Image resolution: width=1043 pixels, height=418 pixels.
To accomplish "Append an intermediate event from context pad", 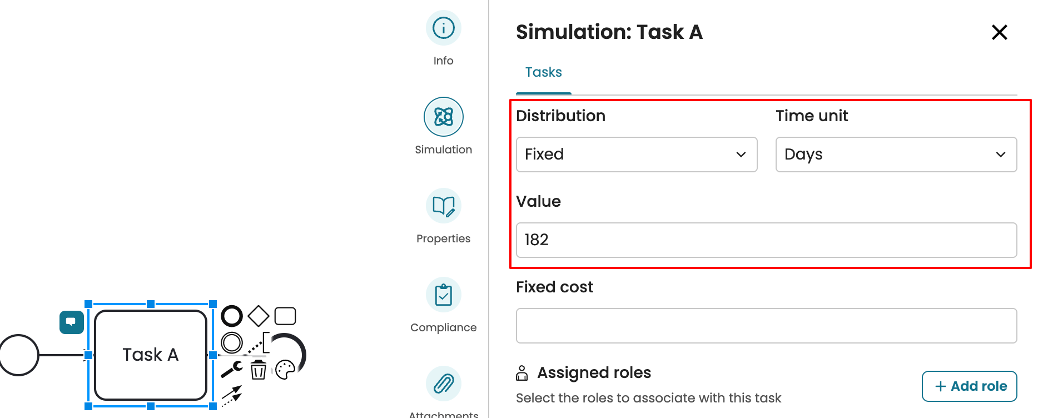I will click(x=232, y=342).
